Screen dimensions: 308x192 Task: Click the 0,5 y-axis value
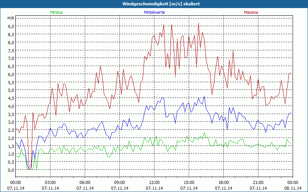click(x=11, y=162)
